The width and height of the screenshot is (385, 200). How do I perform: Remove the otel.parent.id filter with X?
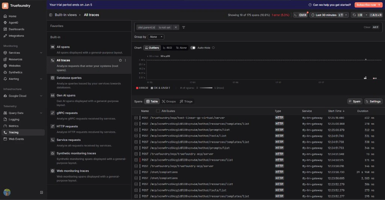[176, 27]
